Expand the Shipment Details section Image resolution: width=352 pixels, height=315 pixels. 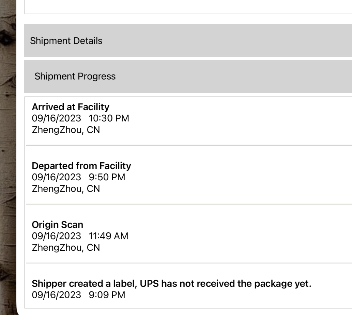click(66, 41)
